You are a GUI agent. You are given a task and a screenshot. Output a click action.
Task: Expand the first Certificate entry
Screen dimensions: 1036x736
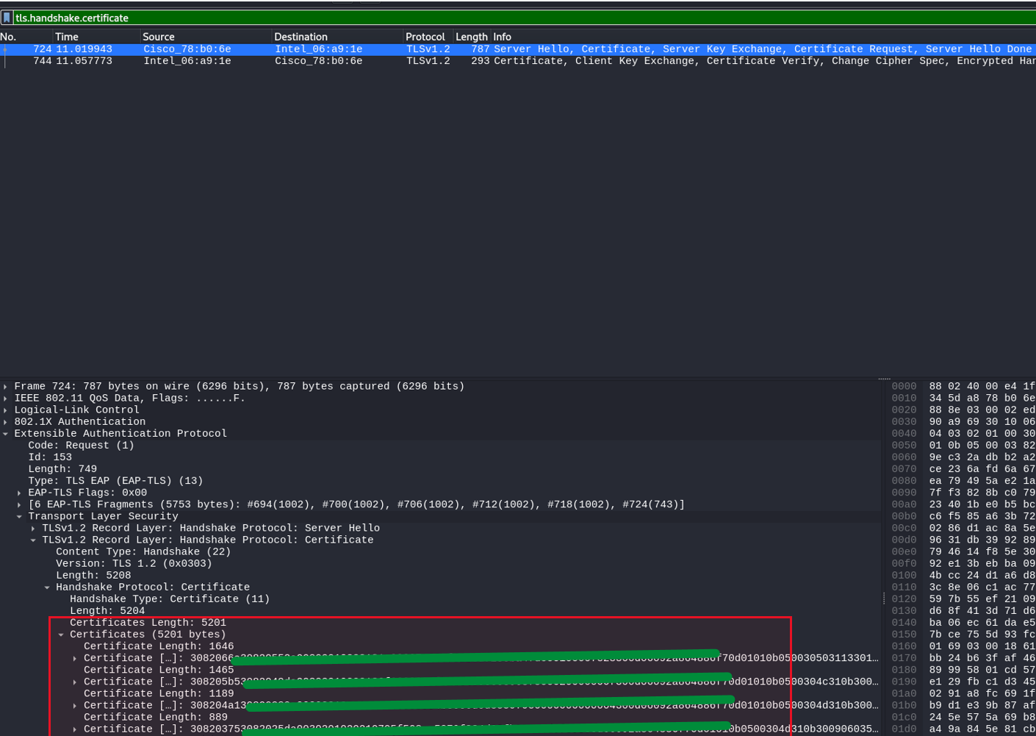click(x=74, y=657)
